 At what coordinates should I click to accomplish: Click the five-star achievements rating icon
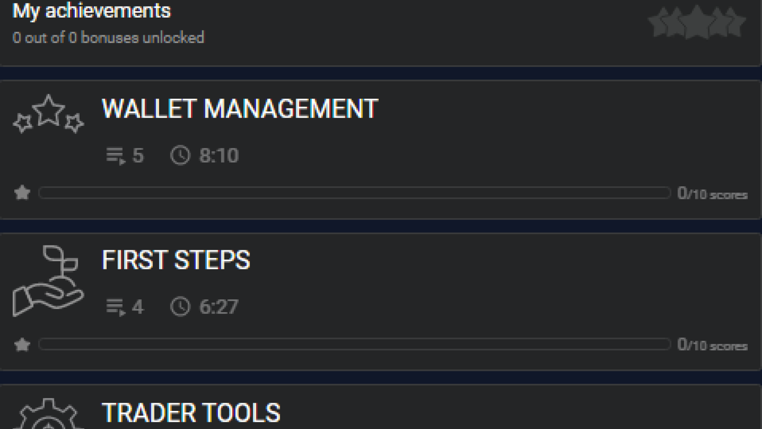click(697, 22)
